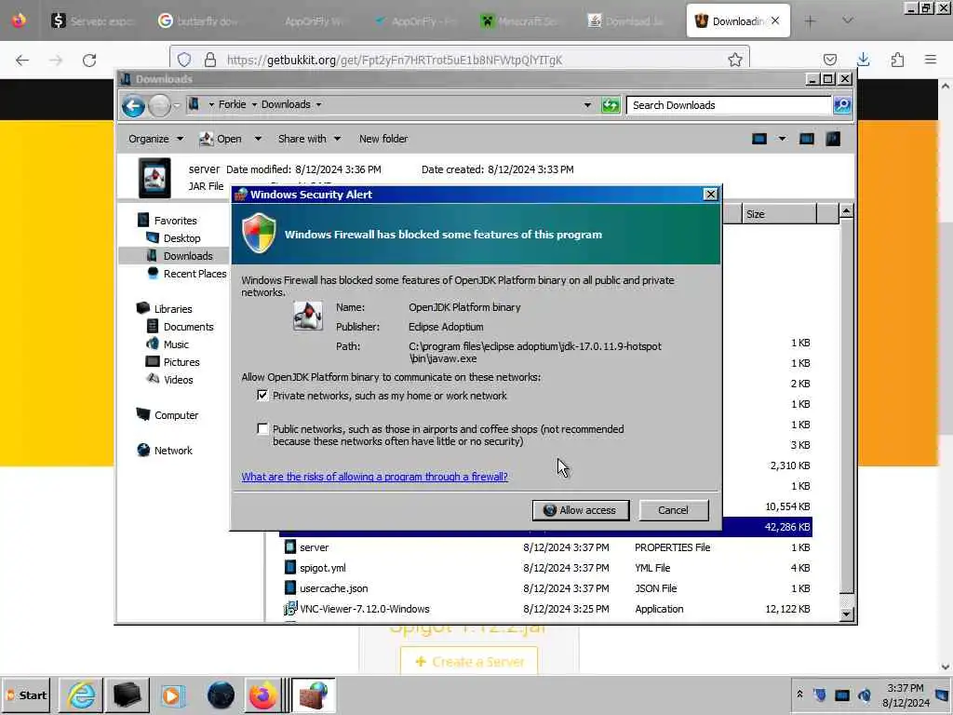Select Libraries in navigation pane
The width and height of the screenshot is (953, 715).
pyautogui.click(x=172, y=309)
